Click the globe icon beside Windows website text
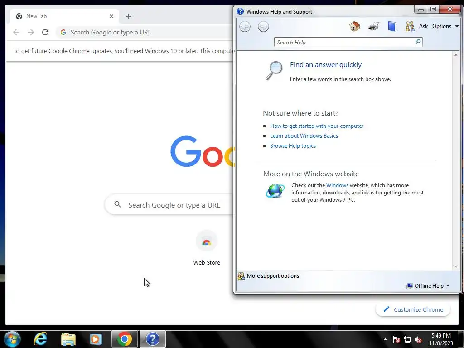The width and height of the screenshot is (464, 348). click(275, 191)
